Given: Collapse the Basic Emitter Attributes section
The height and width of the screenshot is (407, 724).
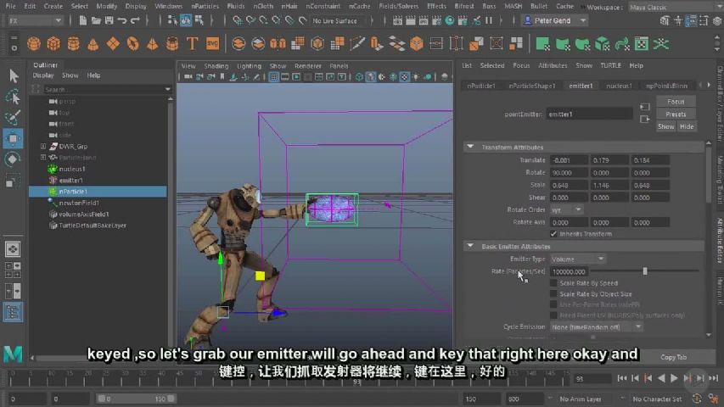Looking at the screenshot, I should [x=470, y=246].
